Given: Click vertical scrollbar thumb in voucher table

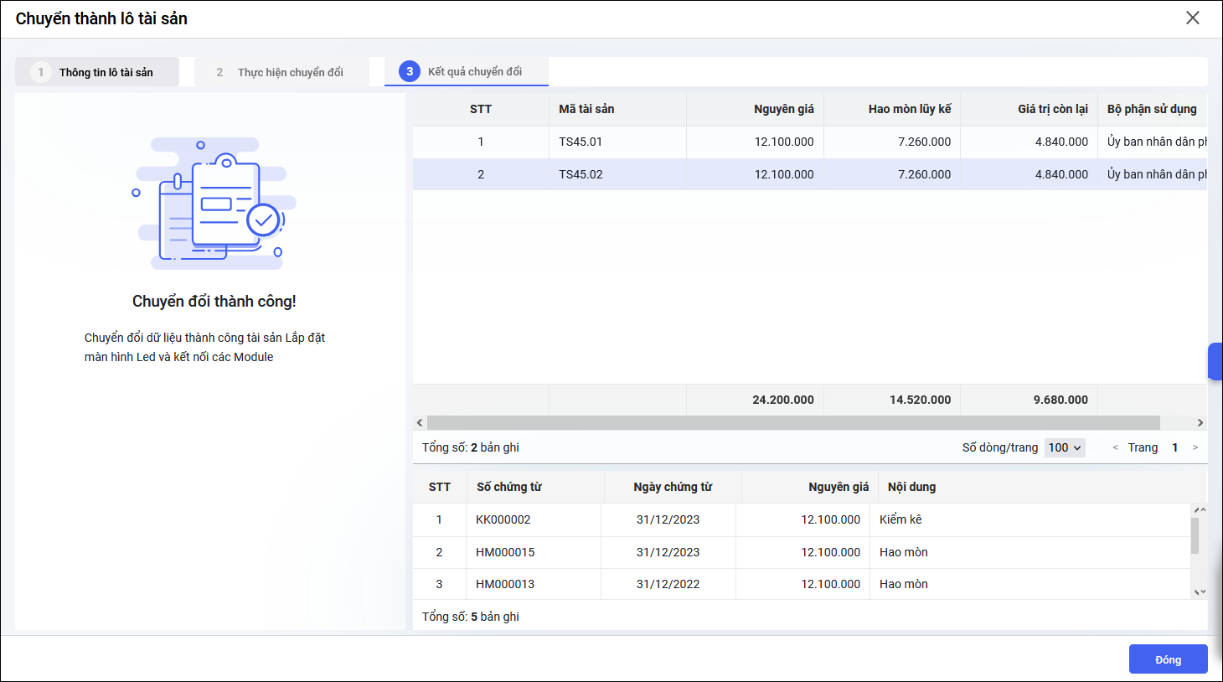Looking at the screenshot, I should pyautogui.click(x=1195, y=535).
